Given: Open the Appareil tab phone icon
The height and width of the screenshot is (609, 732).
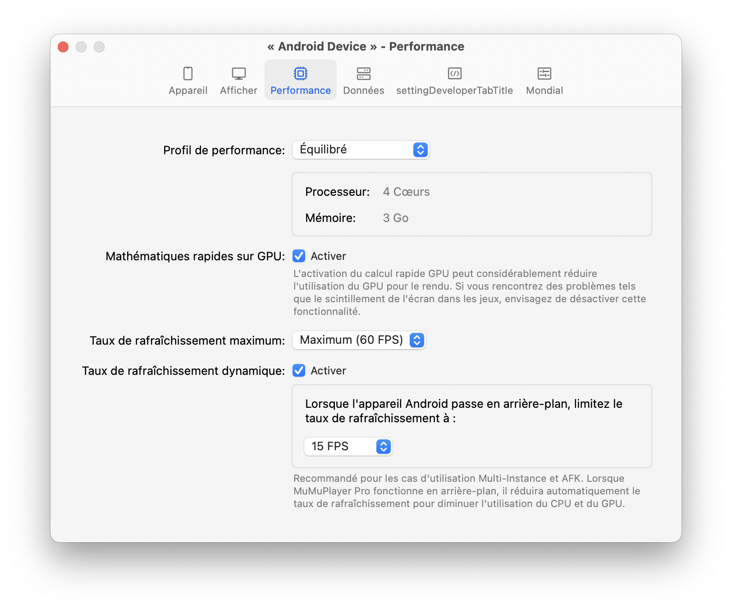Looking at the screenshot, I should pyautogui.click(x=188, y=74).
